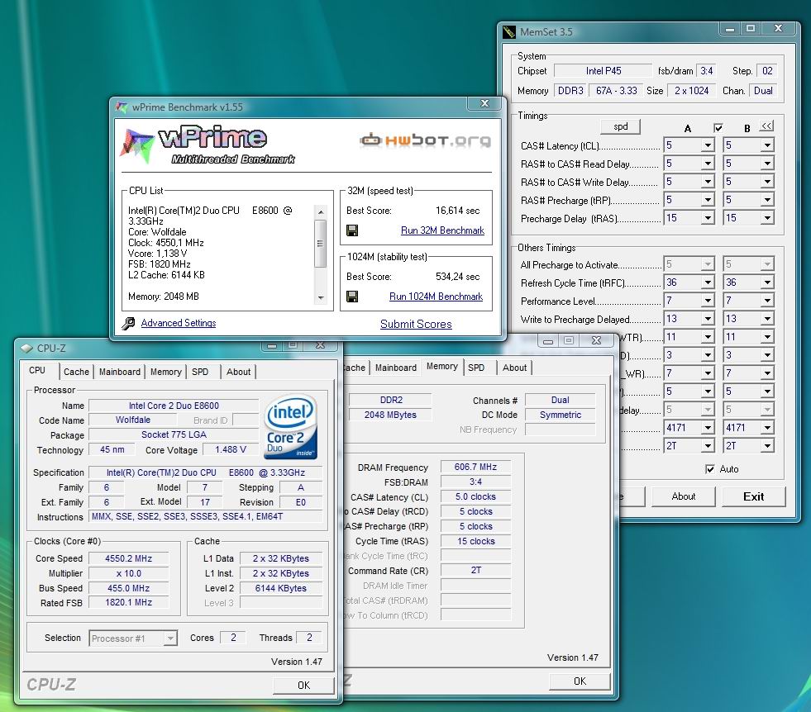Screen dimensions: 811x712
Task: Click the spd button in MemSet
Action: point(621,126)
